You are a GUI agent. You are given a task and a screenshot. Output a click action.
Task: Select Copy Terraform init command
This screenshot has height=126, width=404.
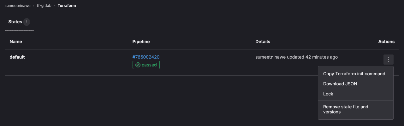pyautogui.click(x=354, y=74)
